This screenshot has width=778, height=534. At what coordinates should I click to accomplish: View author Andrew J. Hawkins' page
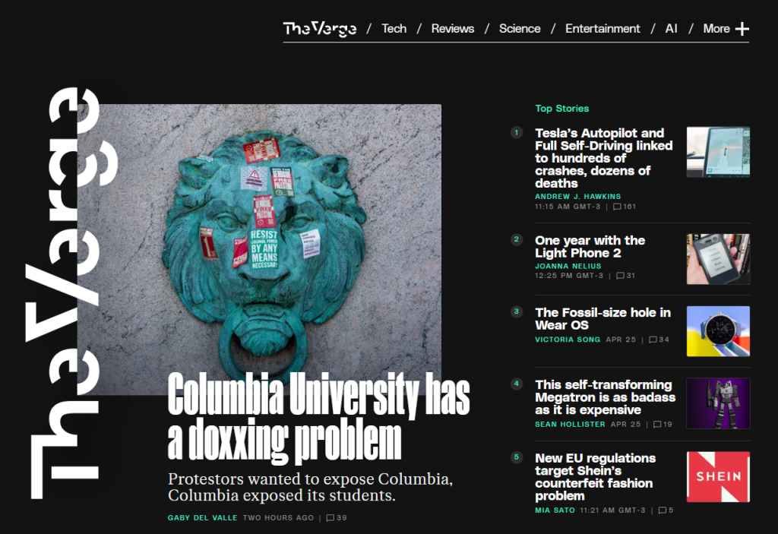point(577,197)
